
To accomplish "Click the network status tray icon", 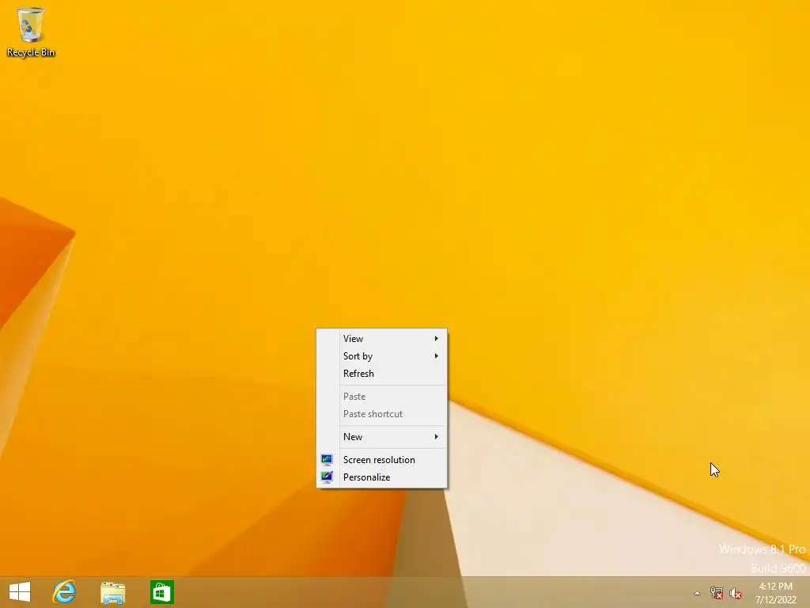I will [x=716, y=593].
